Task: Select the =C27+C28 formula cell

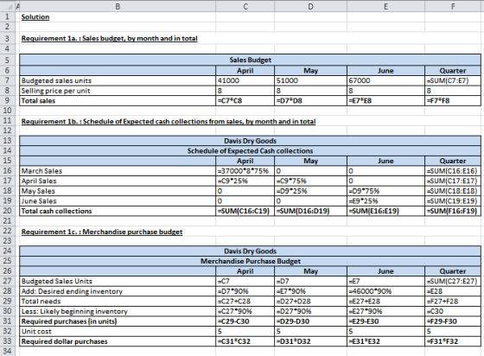Action: pos(245,302)
